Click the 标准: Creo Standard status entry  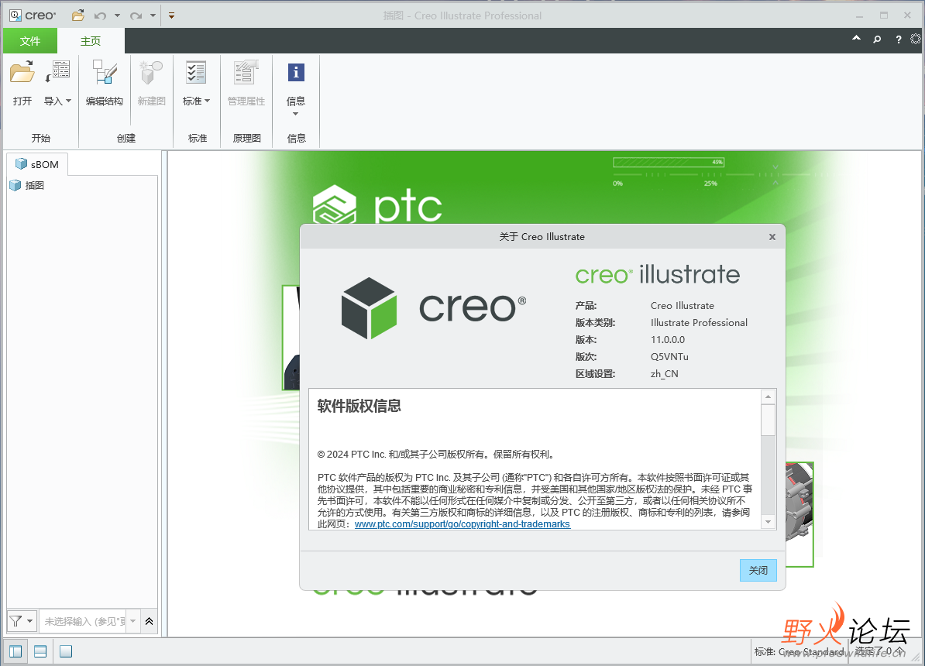[x=799, y=652]
